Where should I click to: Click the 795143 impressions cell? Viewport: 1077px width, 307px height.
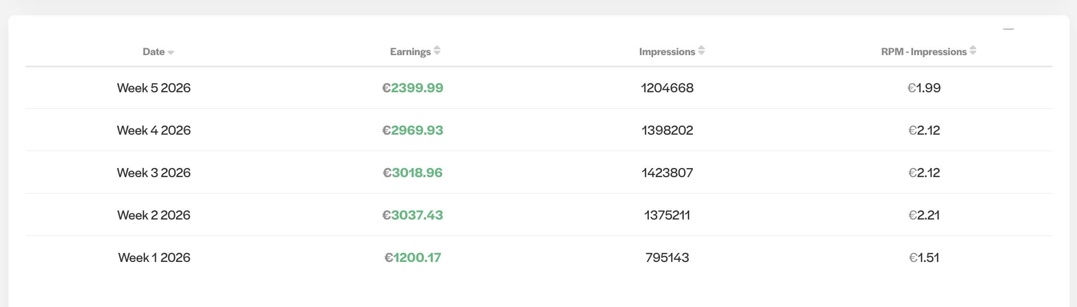pos(667,258)
